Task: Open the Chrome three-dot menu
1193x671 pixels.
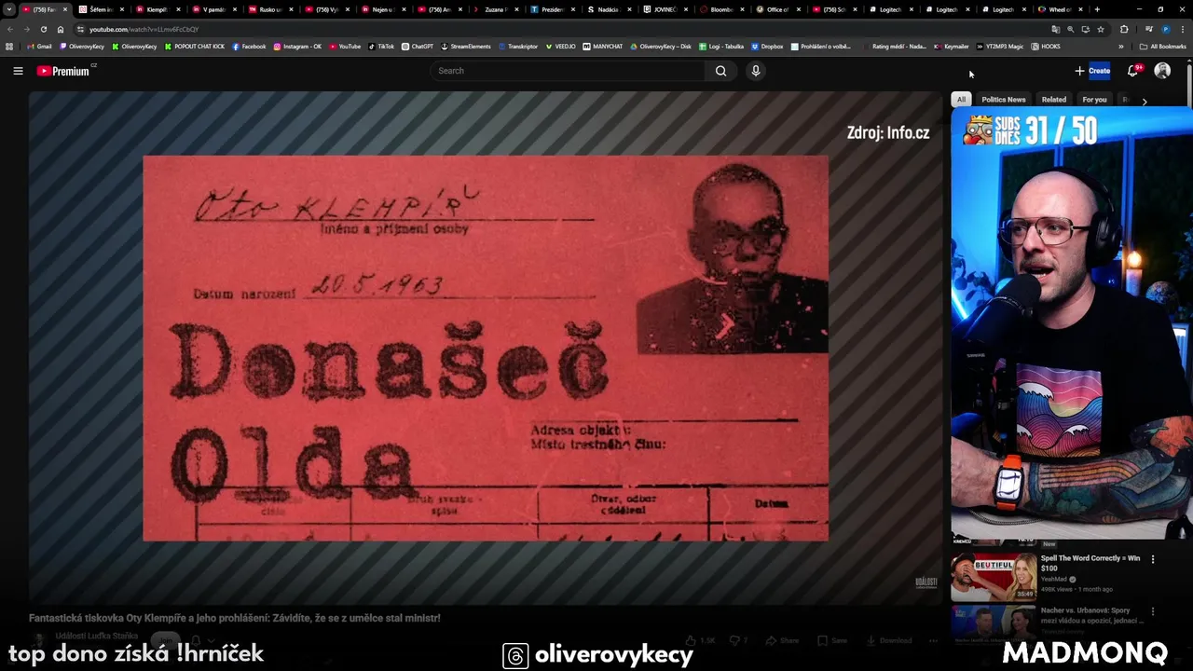Action: tap(1182, 29)
